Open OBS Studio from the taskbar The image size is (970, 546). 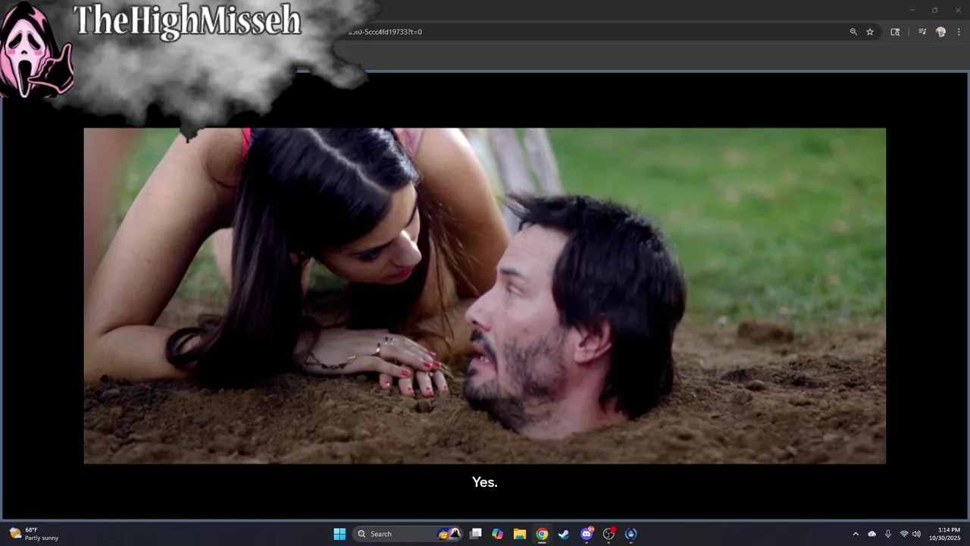click(x=609, y=534)
